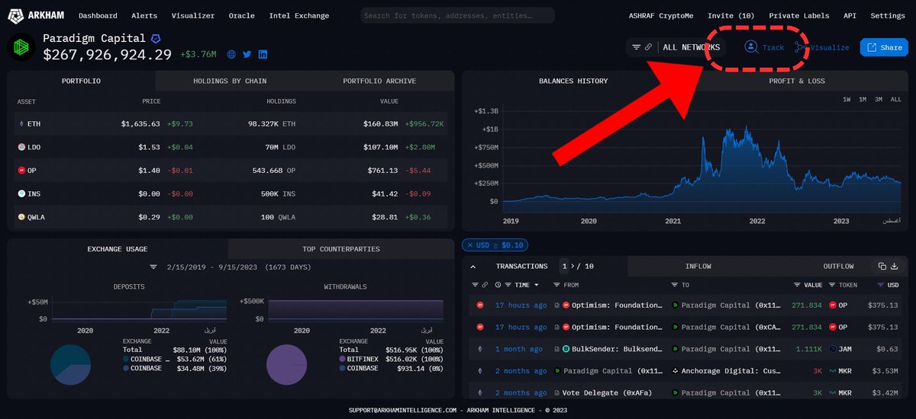Click the leftmost filter icon in transactions header
Viewport: 916px width, 419px height.
pyautogui.click(x=474, y=285)
